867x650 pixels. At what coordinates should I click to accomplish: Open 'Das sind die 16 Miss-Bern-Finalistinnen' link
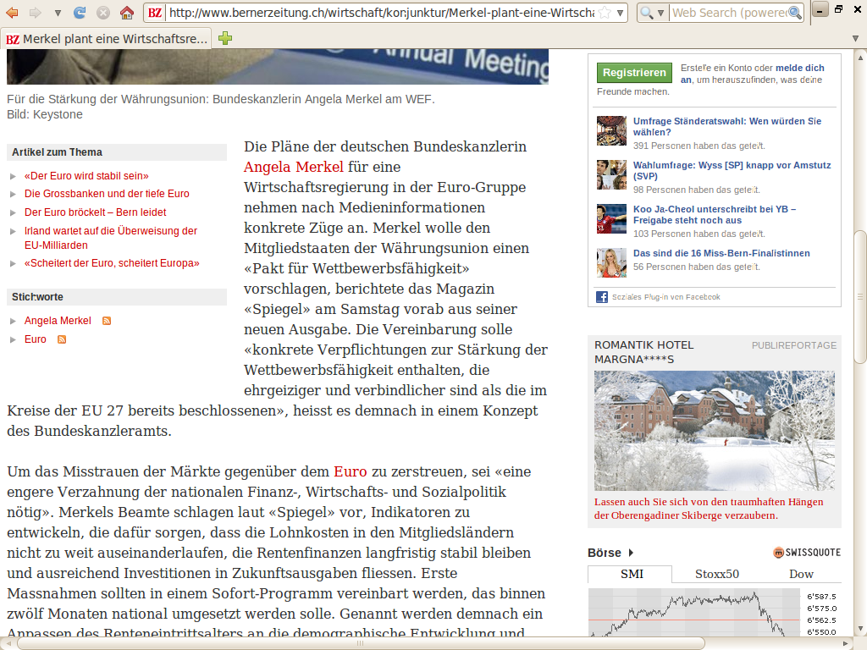point(721,253)
